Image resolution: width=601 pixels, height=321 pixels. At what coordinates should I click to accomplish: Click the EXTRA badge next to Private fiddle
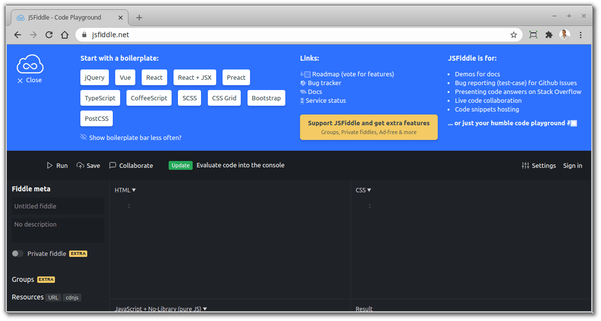[x=78, y=253]
